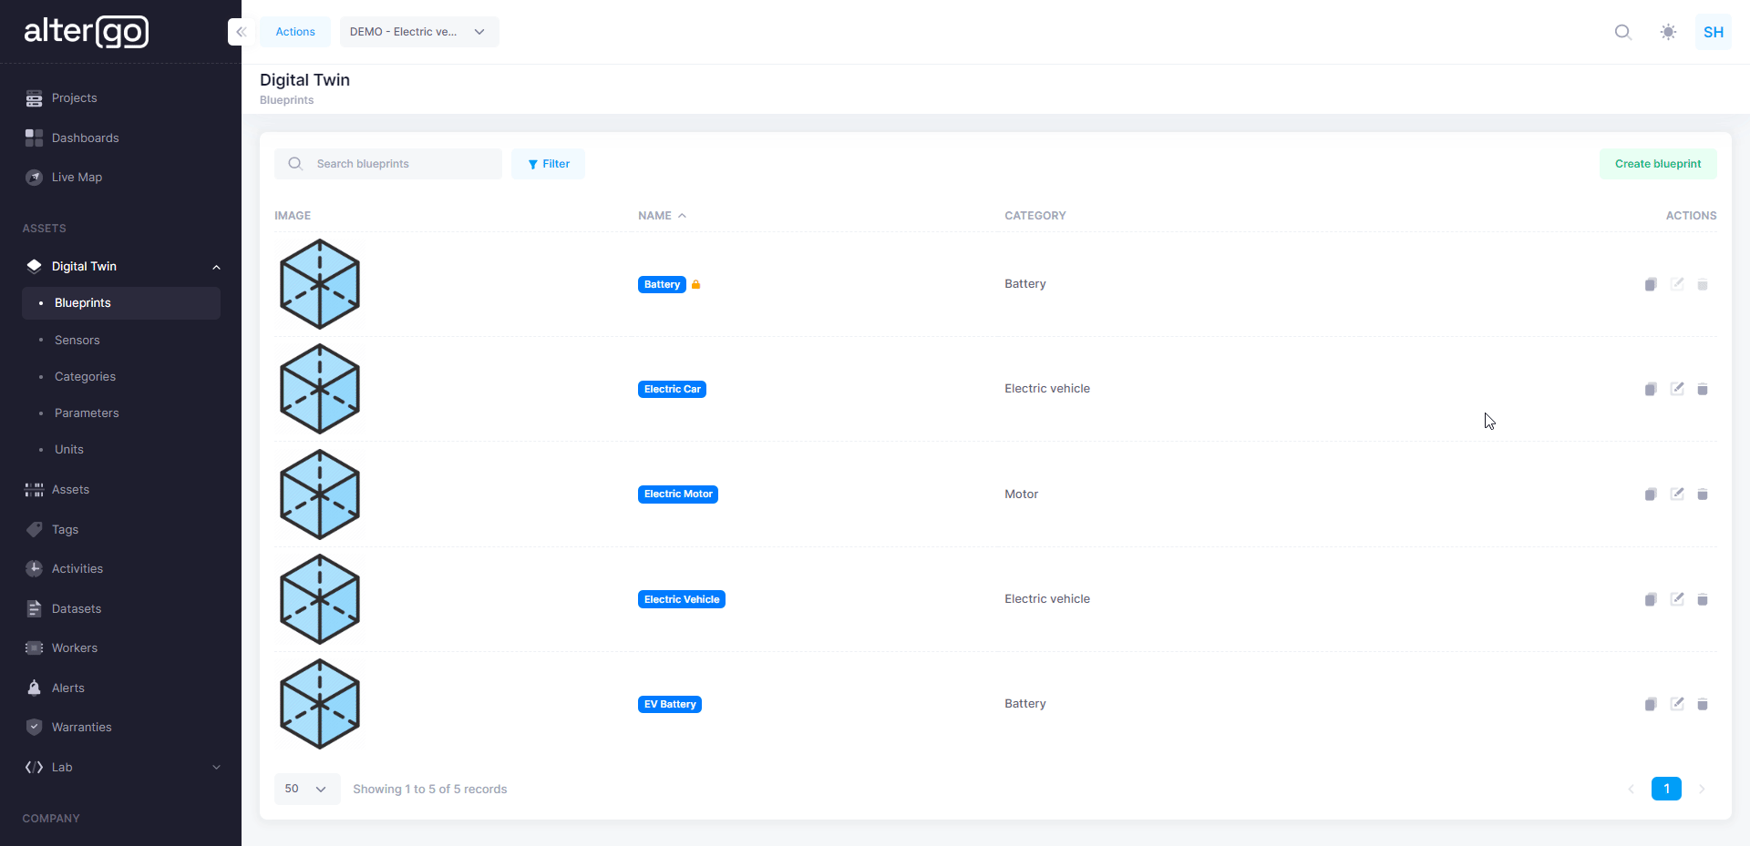Click the duplicate icon for Electric Car blueprint
This screenshot has width=1750, height=846.
coord(1650,390)
